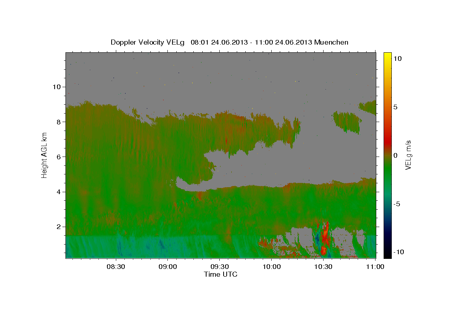465x310 pixels.
Task: Click the '09:30' time axis label
Action: point(220,267)
